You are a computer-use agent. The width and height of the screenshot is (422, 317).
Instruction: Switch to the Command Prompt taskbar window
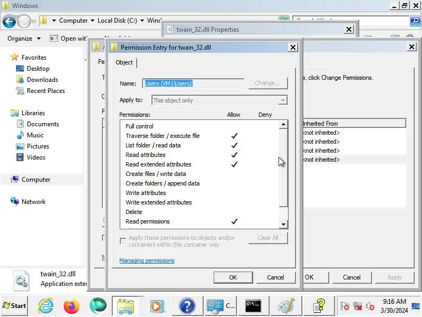253,306
